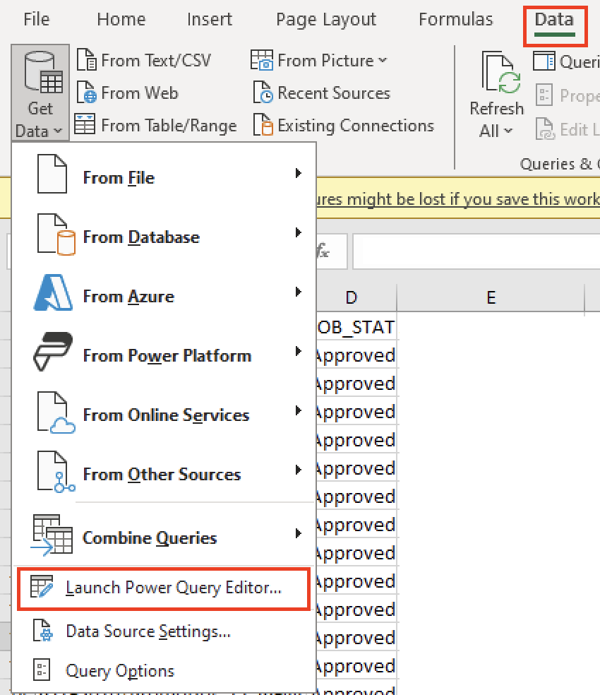
Task: Click the Queries & Connections pane icon
Action: [x=544, y=61]
